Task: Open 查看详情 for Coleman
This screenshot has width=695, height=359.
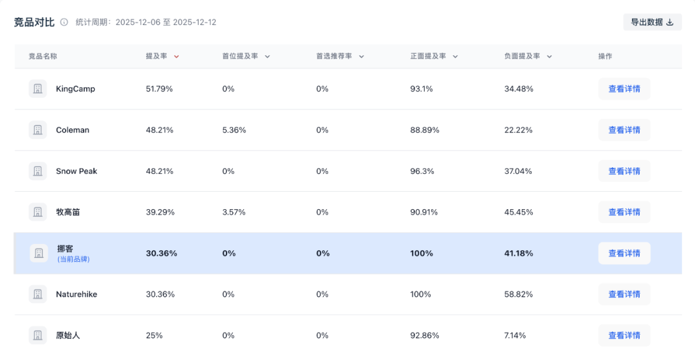Action: coord(624,130)
